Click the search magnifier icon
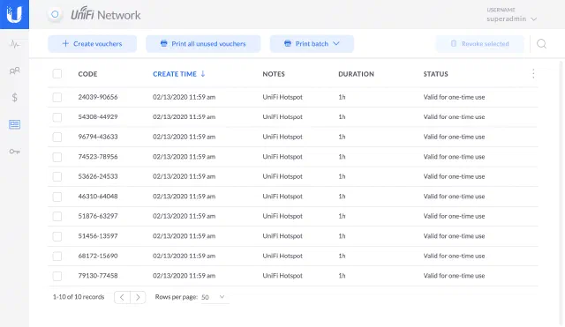 tap(541, 44)
